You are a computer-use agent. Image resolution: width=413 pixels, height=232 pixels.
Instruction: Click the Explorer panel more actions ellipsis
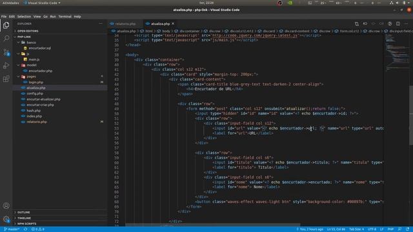pyautogui.click(x=101, y=24)
